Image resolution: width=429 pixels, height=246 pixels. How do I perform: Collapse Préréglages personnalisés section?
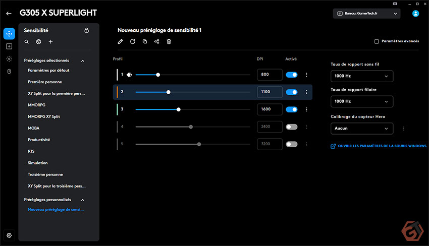[x=83, y=200]
